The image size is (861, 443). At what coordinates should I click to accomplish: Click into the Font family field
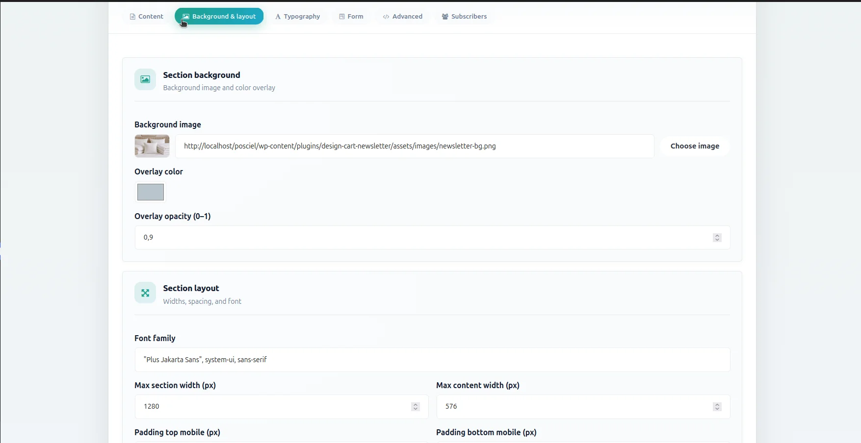(x=432, y=360)
